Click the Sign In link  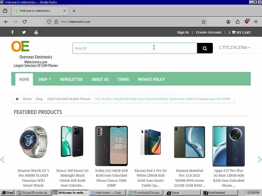pyautogui.click(x=183, y=32)
